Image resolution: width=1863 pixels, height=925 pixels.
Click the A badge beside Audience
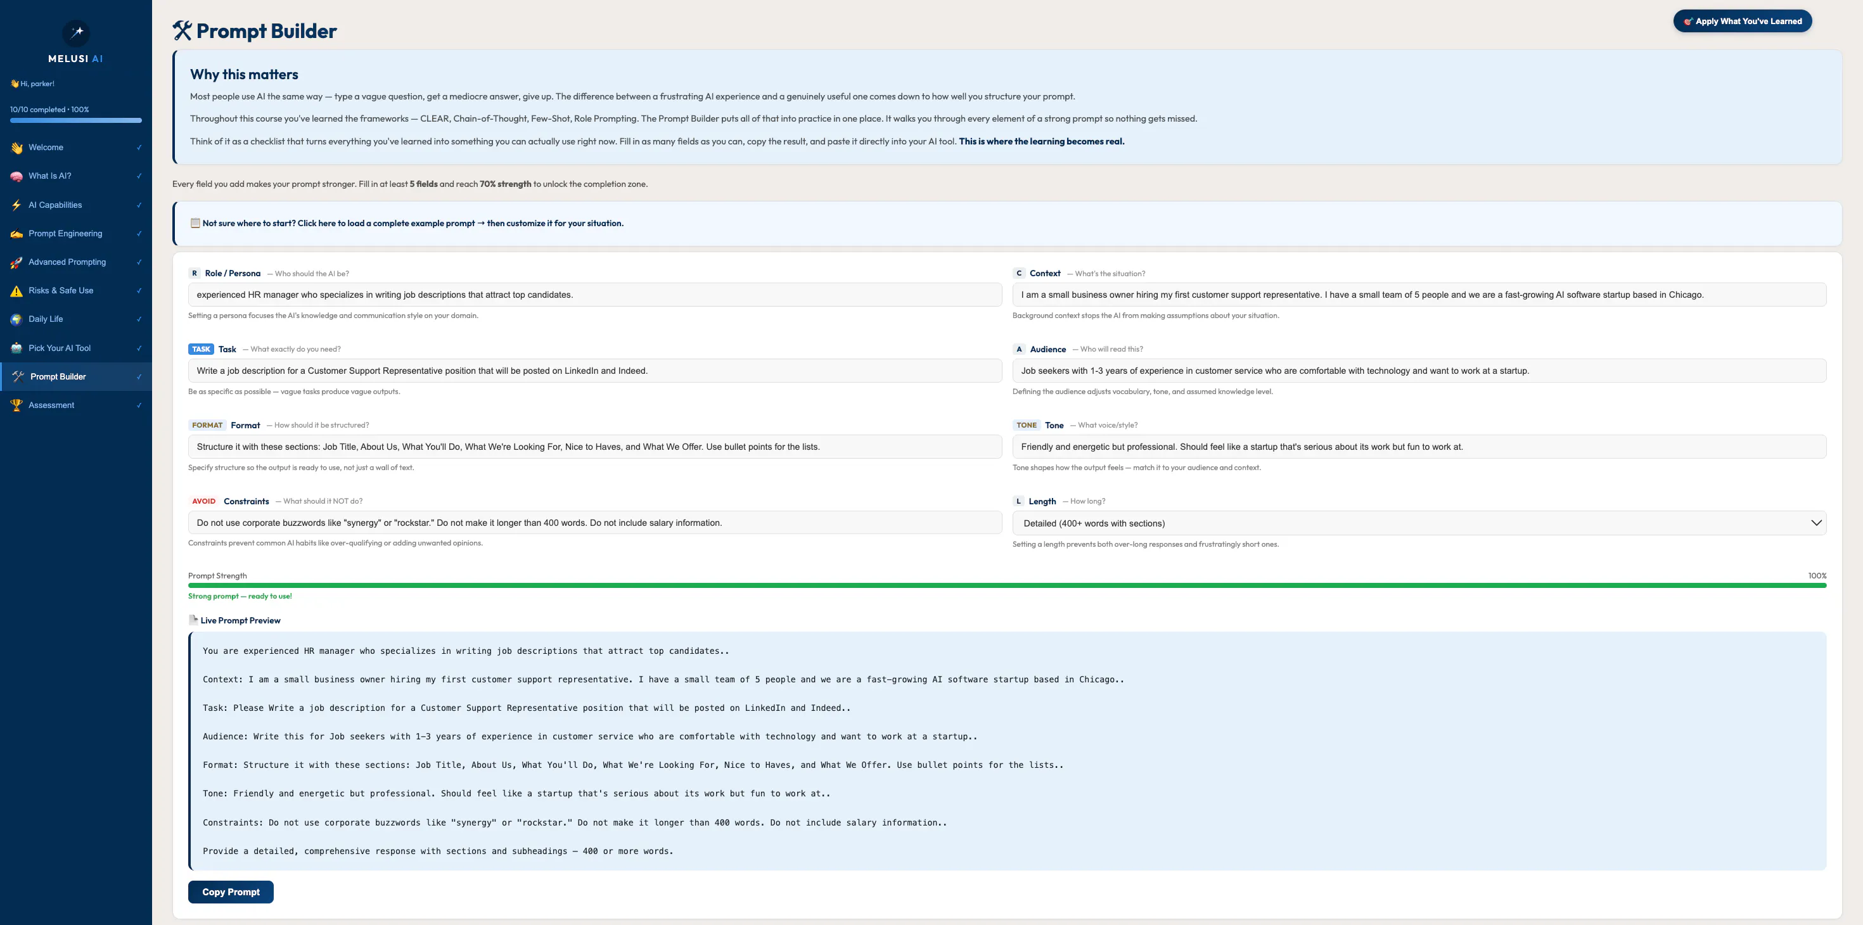(x=1019, y=349)
